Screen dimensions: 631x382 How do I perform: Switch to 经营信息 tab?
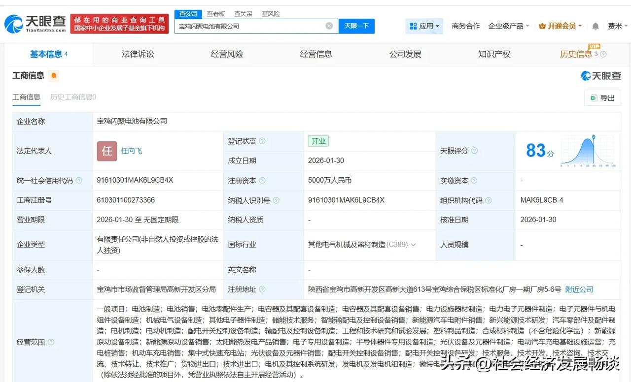click(x=316, y=54)
